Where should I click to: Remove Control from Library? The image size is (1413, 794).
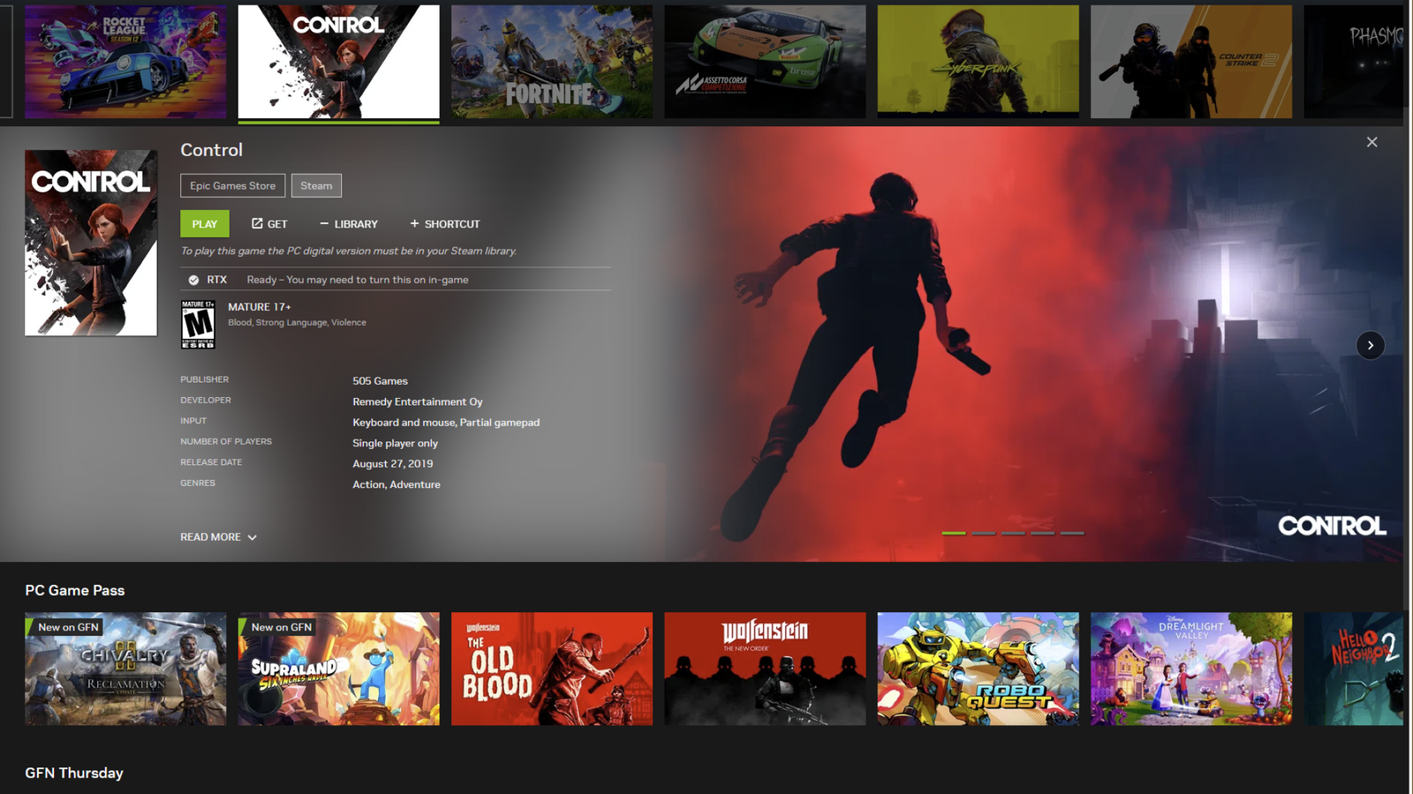click(x=349, y=224)
